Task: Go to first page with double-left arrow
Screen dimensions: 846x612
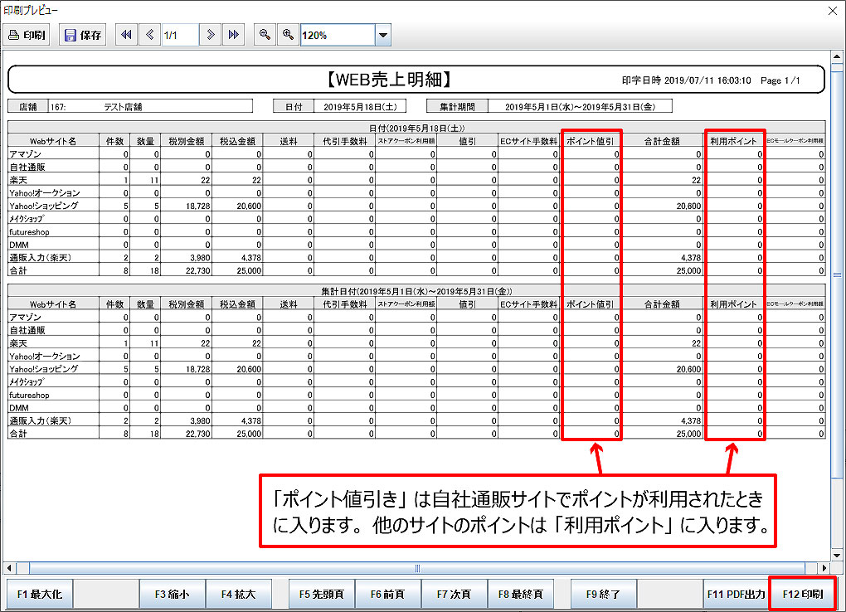Action: point(126,35)
